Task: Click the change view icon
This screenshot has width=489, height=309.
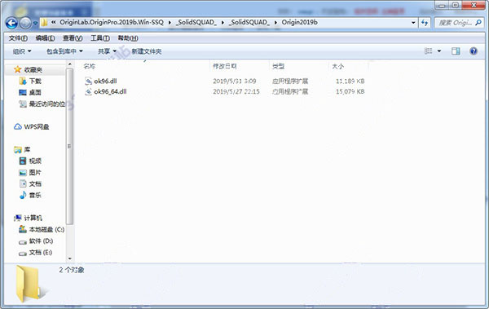Action: click(429, 51)
